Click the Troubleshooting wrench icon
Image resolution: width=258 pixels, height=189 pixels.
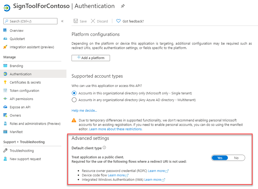point(5,150)
